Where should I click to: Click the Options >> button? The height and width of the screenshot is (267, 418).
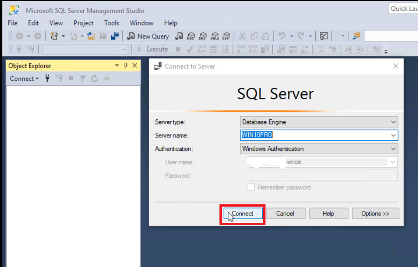tap(375, 214)
